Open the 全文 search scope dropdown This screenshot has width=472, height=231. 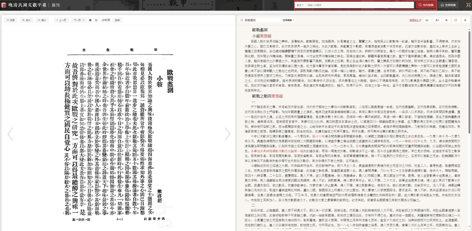point(299,5)
